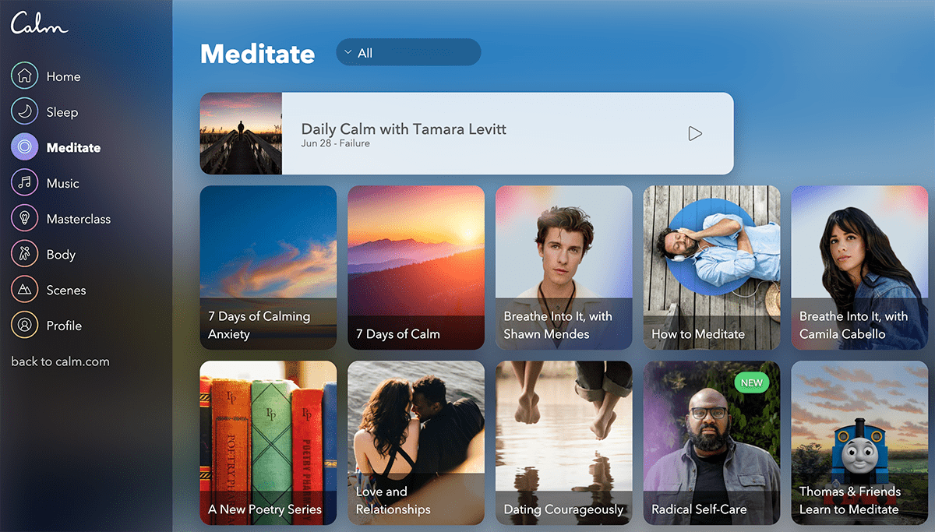935x532 pixels.
Task: Click the Music note icon
Action: click(x=25, y=183)
